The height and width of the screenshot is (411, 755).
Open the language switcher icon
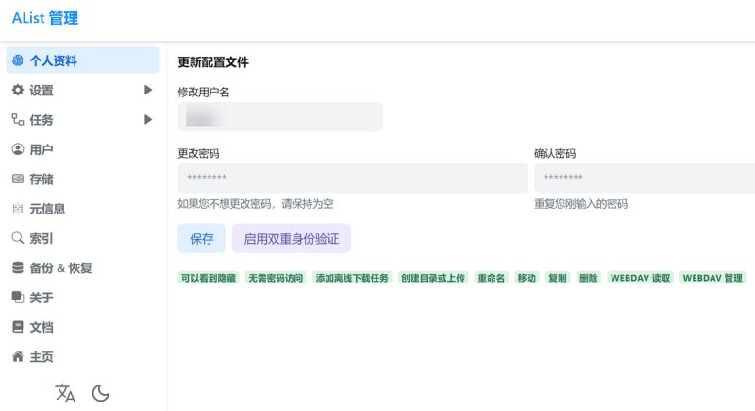coord(65,393)
